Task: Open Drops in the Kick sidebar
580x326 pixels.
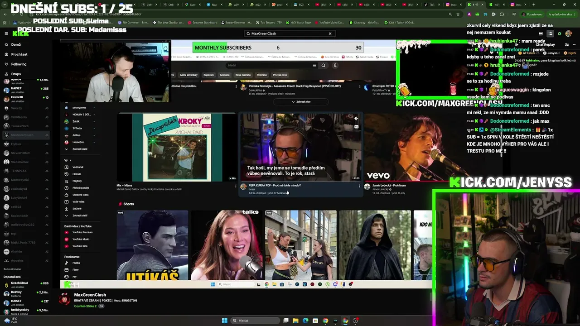Action: (13, 74)
